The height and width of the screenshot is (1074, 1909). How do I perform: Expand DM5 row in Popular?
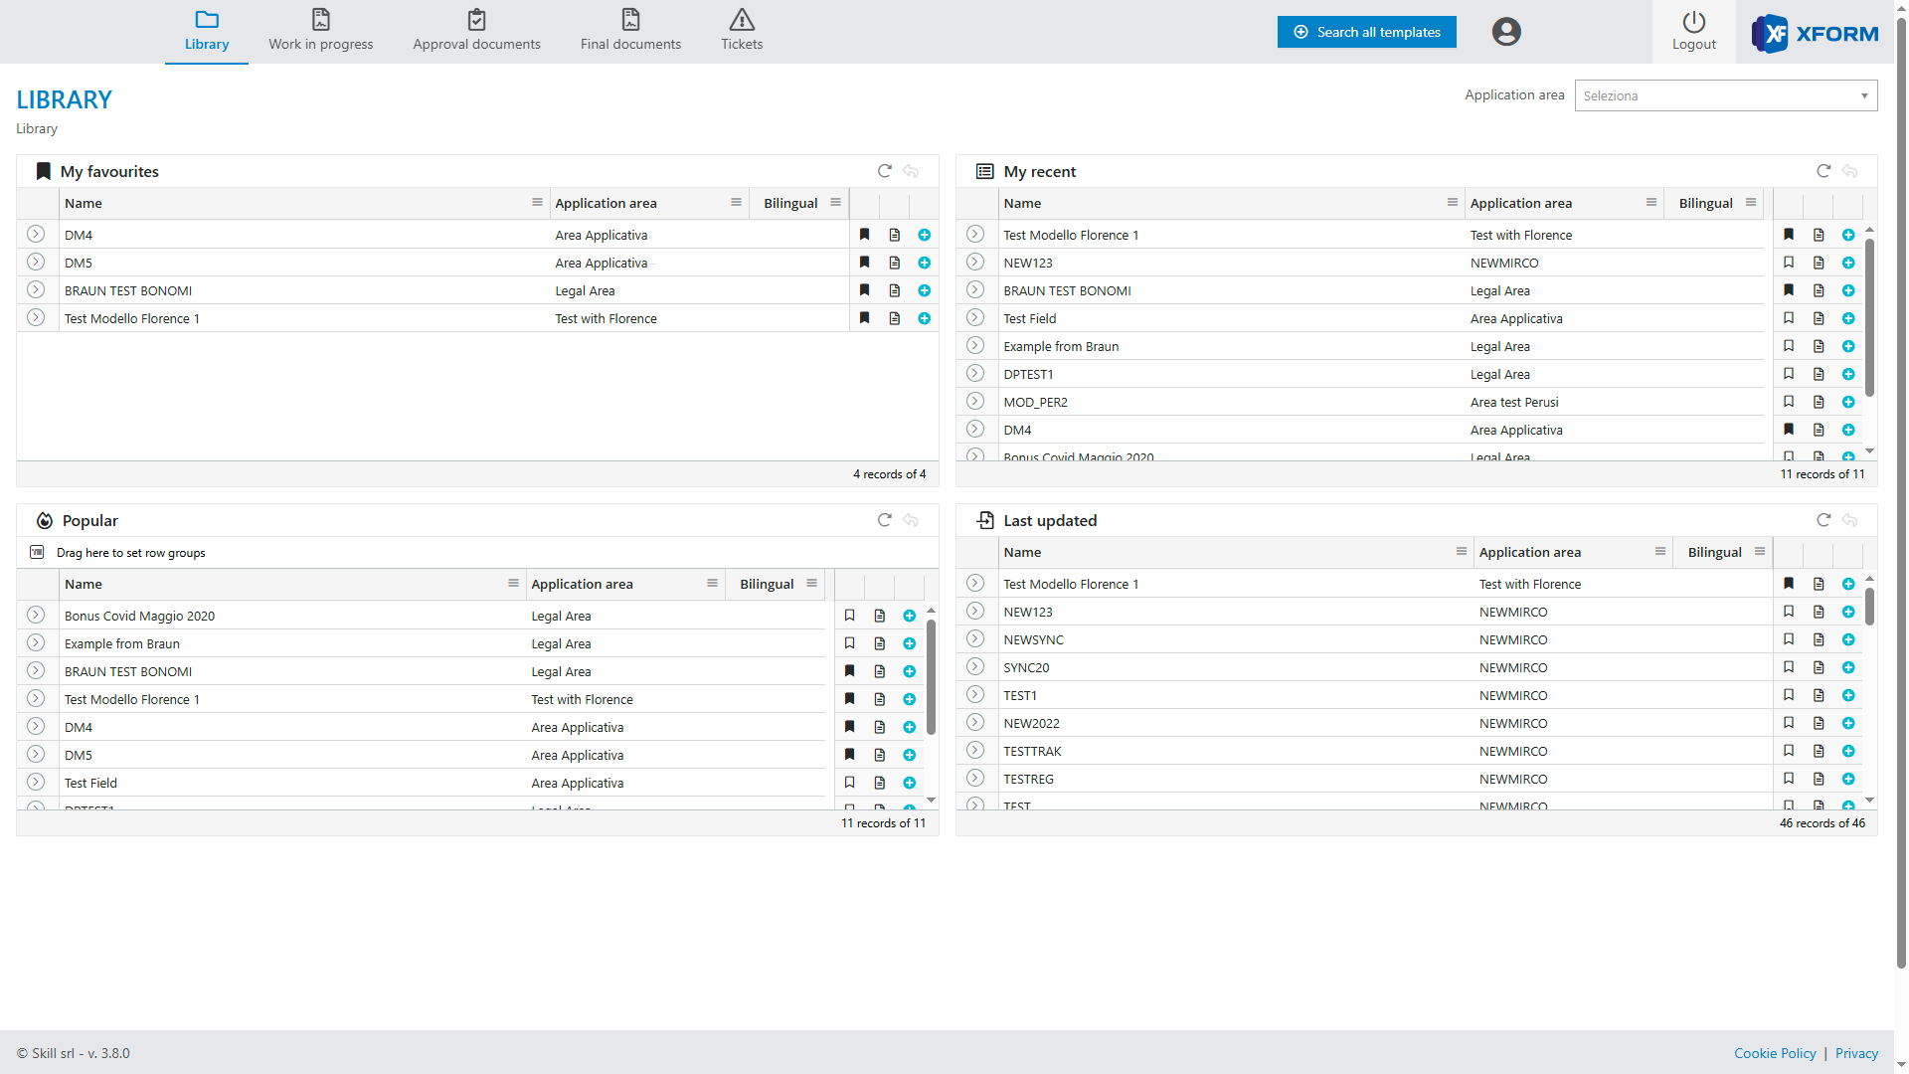coord(36,754)
